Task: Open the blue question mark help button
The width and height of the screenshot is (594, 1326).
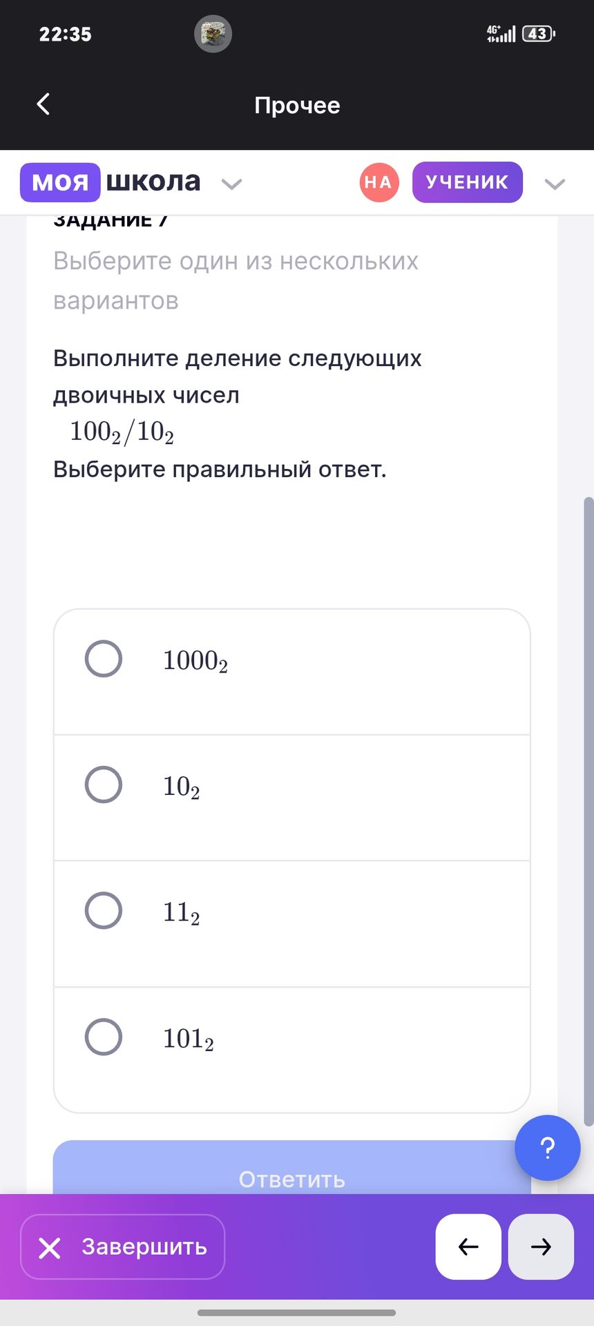Action: tap(547, 1148)
